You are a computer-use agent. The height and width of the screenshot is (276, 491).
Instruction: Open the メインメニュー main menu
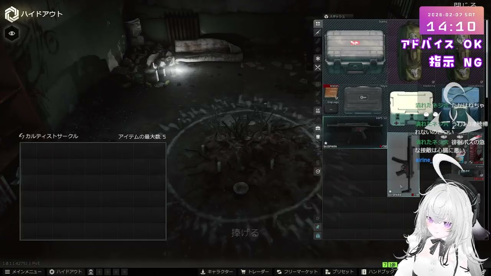[23, 272]
